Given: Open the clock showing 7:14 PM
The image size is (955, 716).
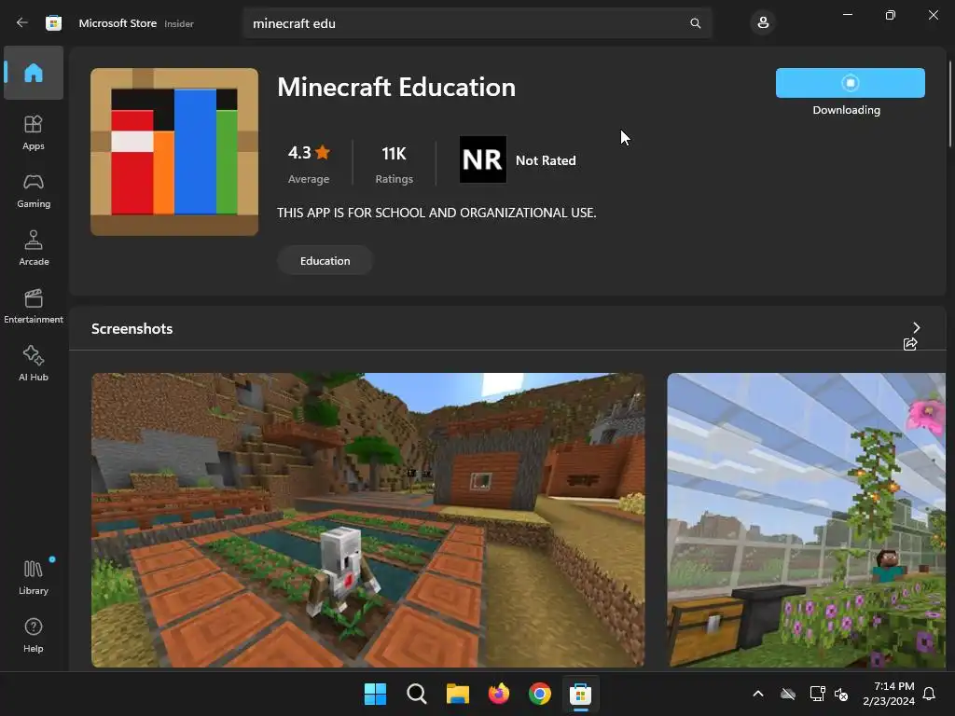Looking at the screenshot, I should click(x=889, y=694).
